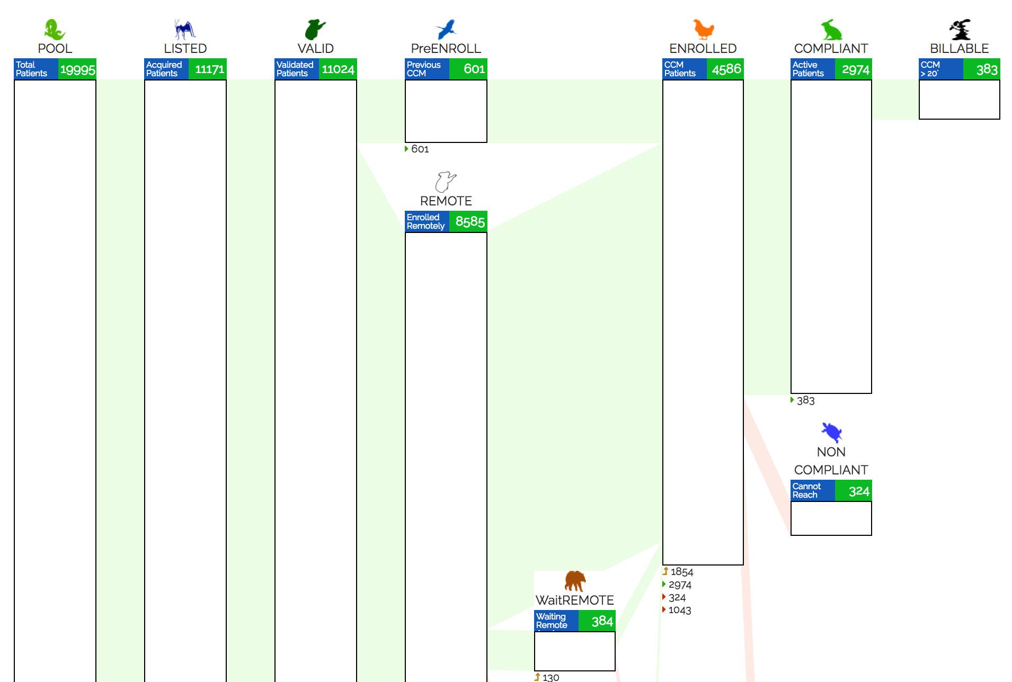Click the Waiting Remote 384 label
The height and width of the screenshot is (682, 1012).
(575, 621)
